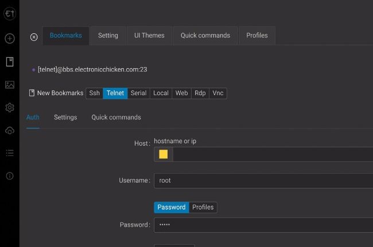Open the about info icon
Viewport: 373px width, 247px height.
pyautogui.click(x=10, y=176)
